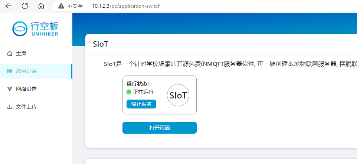
Task: Stop SIoT with the 停止服务 button
Action: click(x=141, y=104)
